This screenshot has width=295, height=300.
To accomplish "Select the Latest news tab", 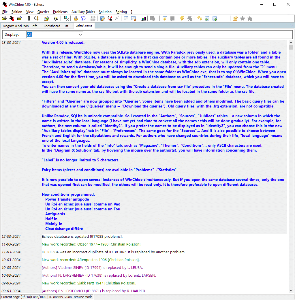I will pyautogui.click(x=84, y=25).
